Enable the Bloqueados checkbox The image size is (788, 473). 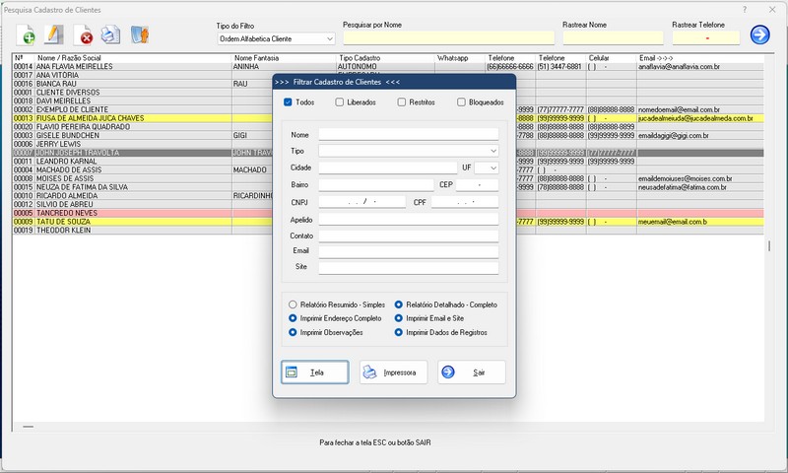(461, 102)
